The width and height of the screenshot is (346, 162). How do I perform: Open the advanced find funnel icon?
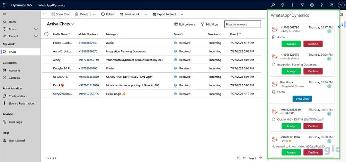(302, 5)
